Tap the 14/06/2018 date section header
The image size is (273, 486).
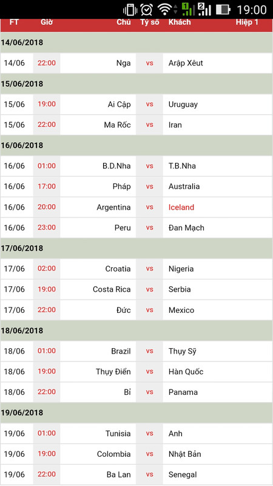coord(136,43)
